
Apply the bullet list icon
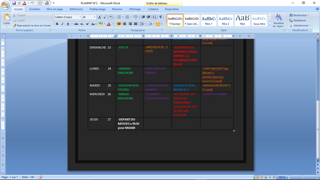119,17
